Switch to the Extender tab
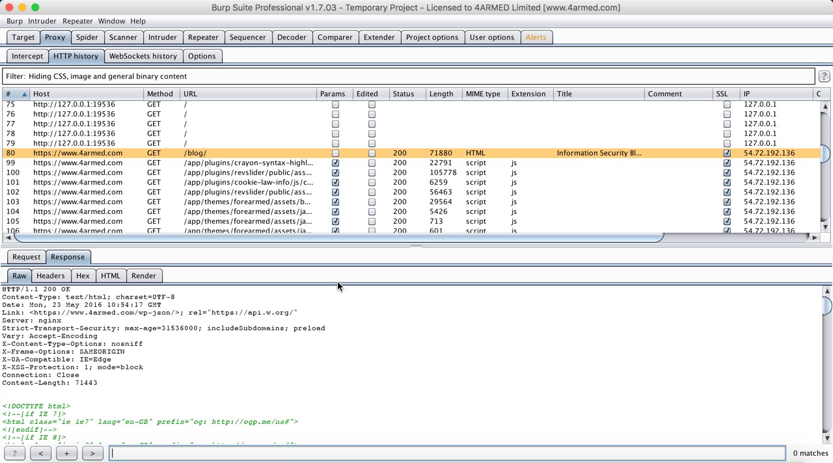The image size is (833, 463). tap(379, 37)
